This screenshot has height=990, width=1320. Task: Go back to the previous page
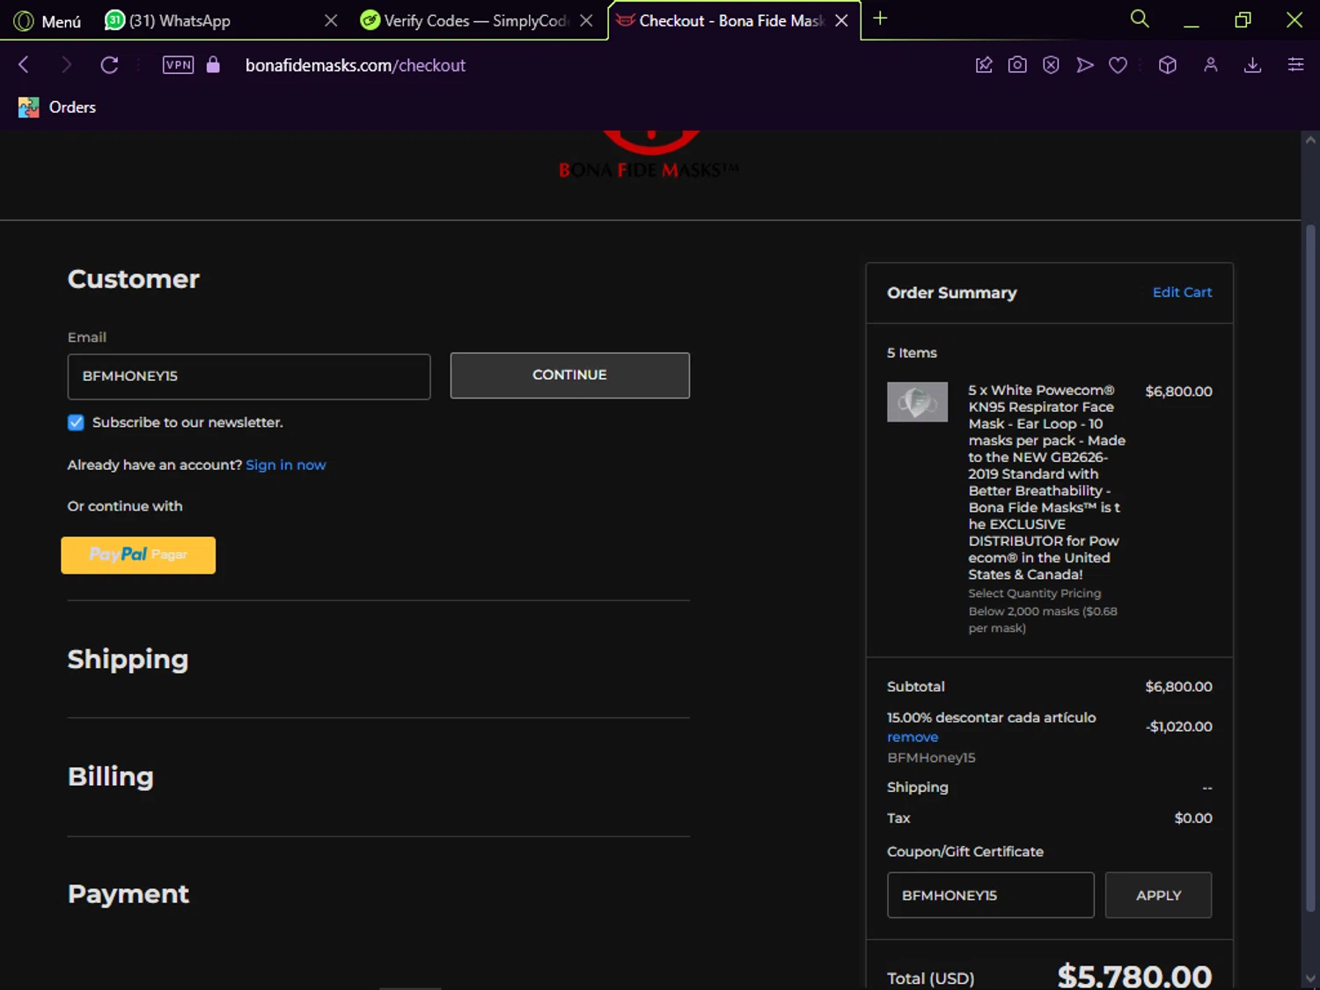point(24,64)
